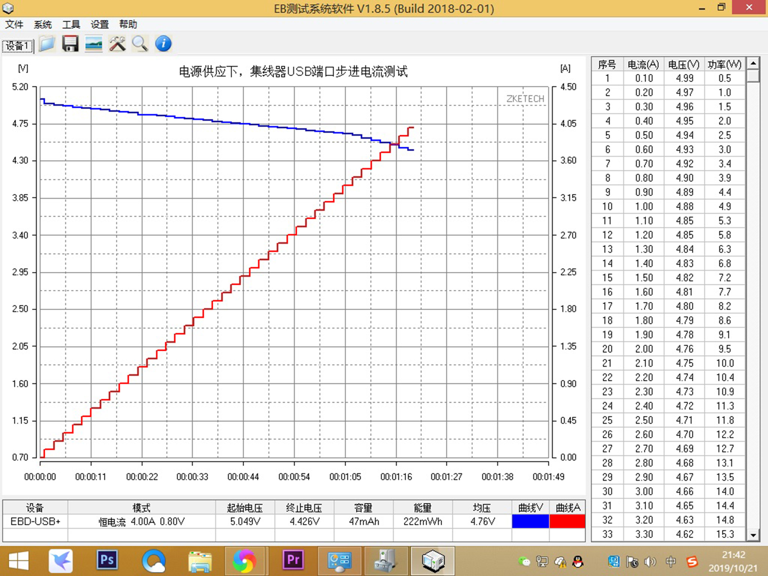Open the 工具 menu

pyautogui.click(x=71, y=24)
